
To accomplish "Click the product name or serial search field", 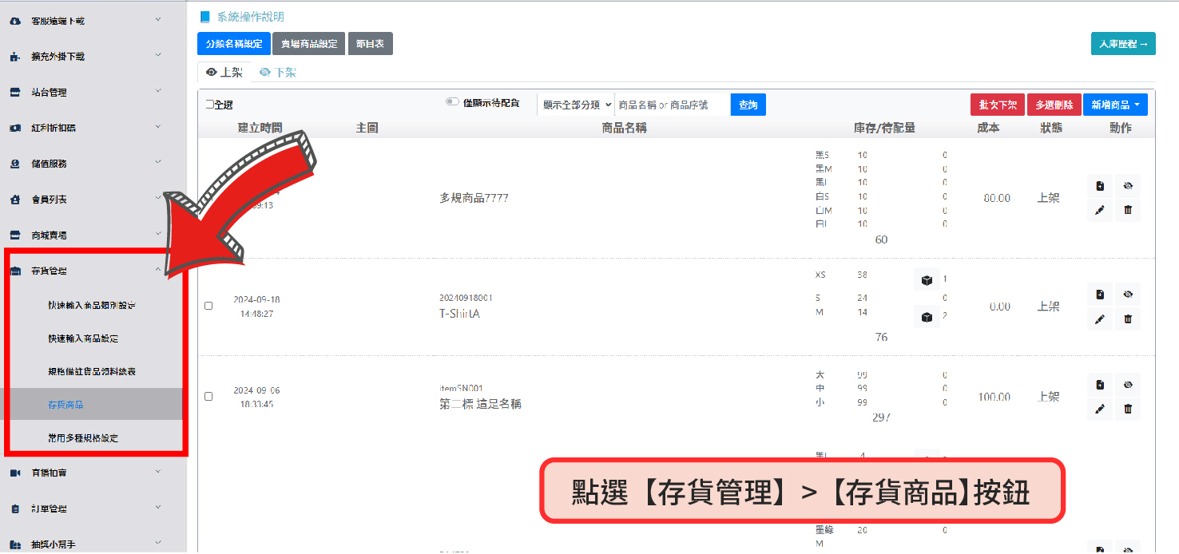I will tap(672, 105).
